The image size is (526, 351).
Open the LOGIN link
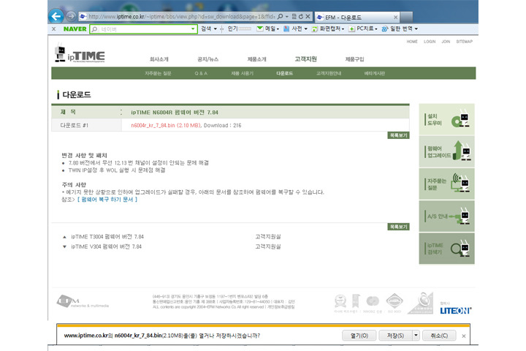430,42
